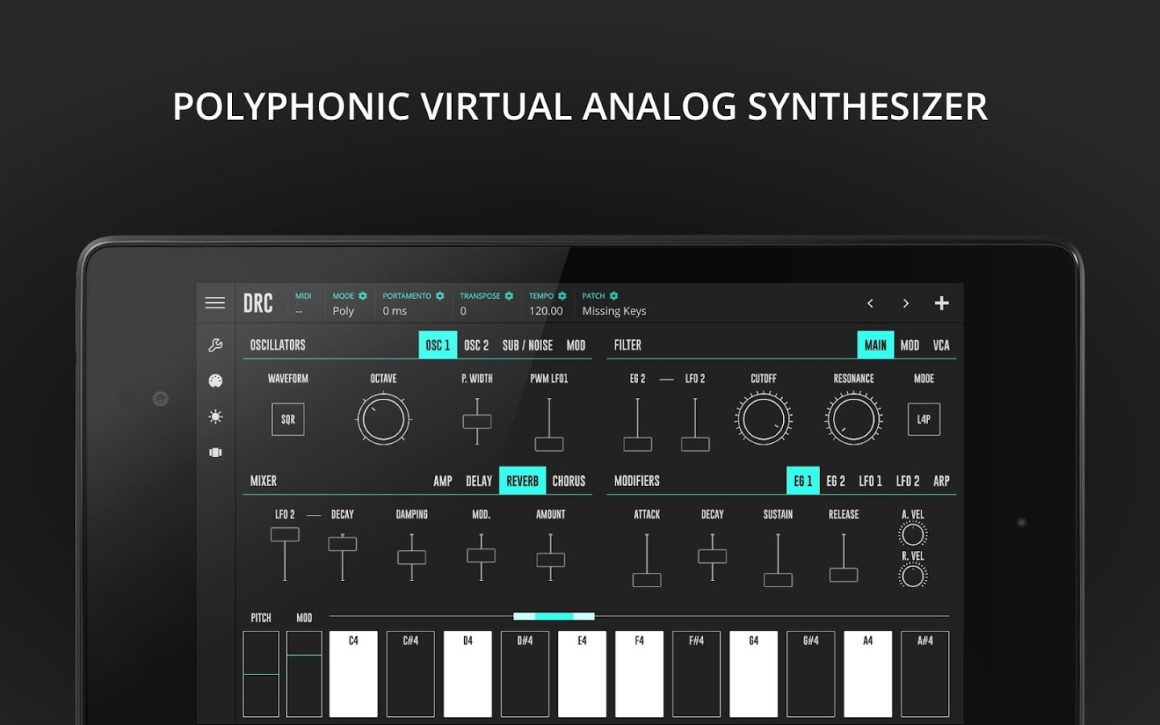The image size is (1160, 725).
Task: Open the mixer CHORUS tab
Action: click(x=569, y=481)
